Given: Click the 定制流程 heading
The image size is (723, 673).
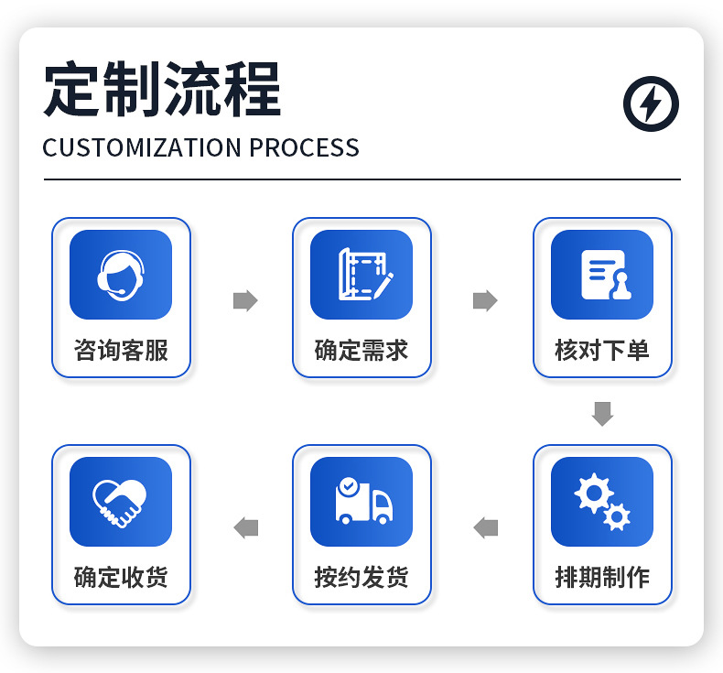Looking at the screenshot, I should (x=162, y=89).
